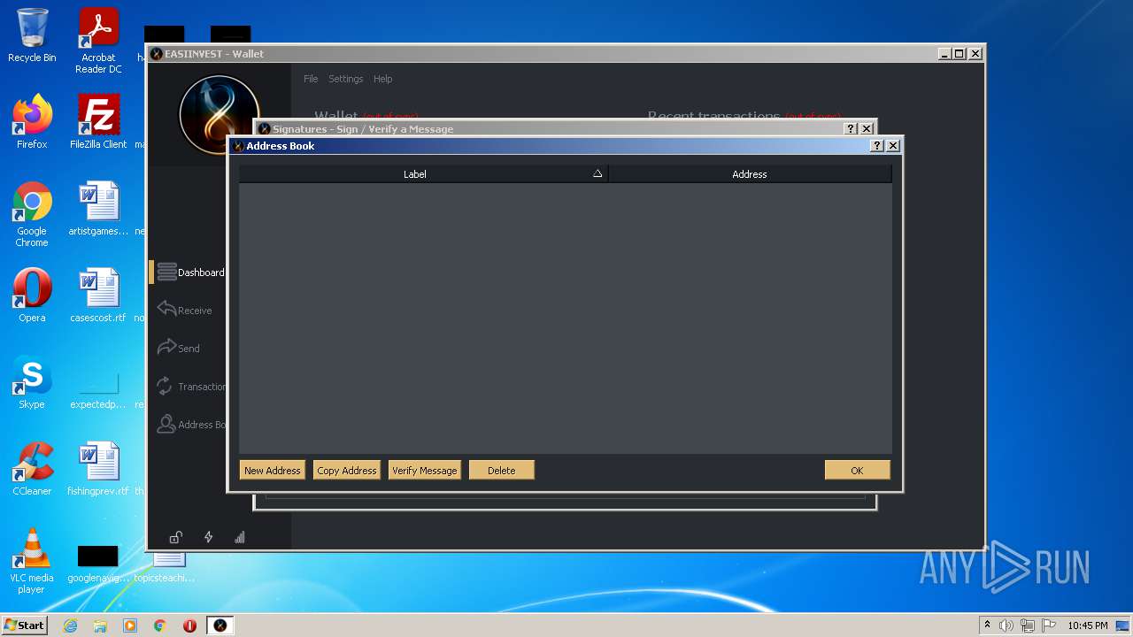This screenshot has height=637, width=1133.
Task: Sort by the Address column header
Action: click(750, 174)
